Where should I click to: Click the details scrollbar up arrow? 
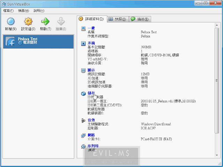pos(217,25)
